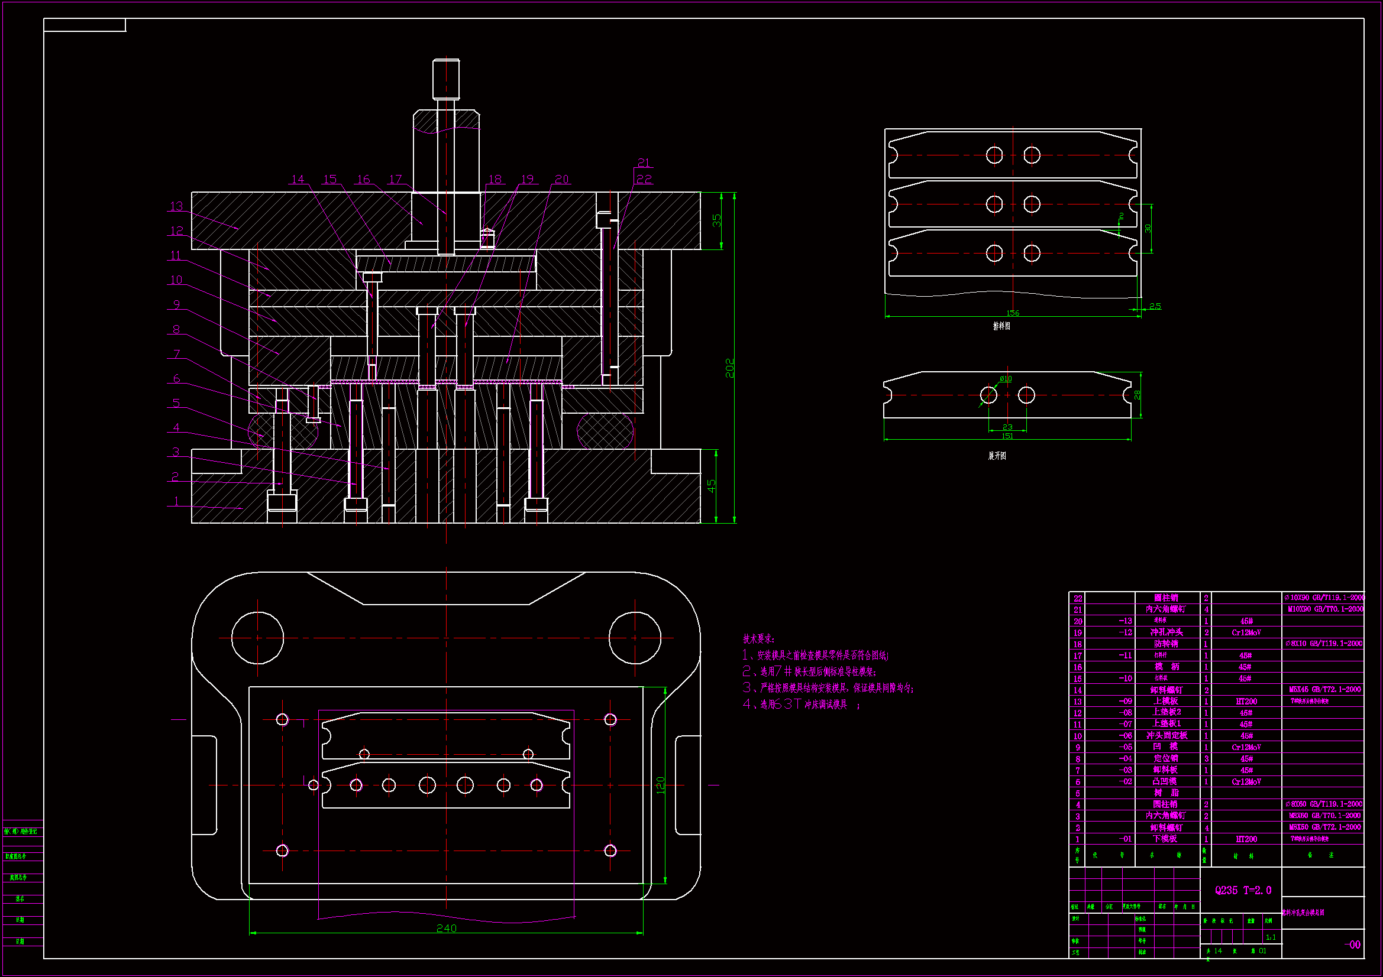Select the 120 dimension in plan view
Viewport: 1383px width, 977px height.
pyautogui.click(x=660, y=785)
